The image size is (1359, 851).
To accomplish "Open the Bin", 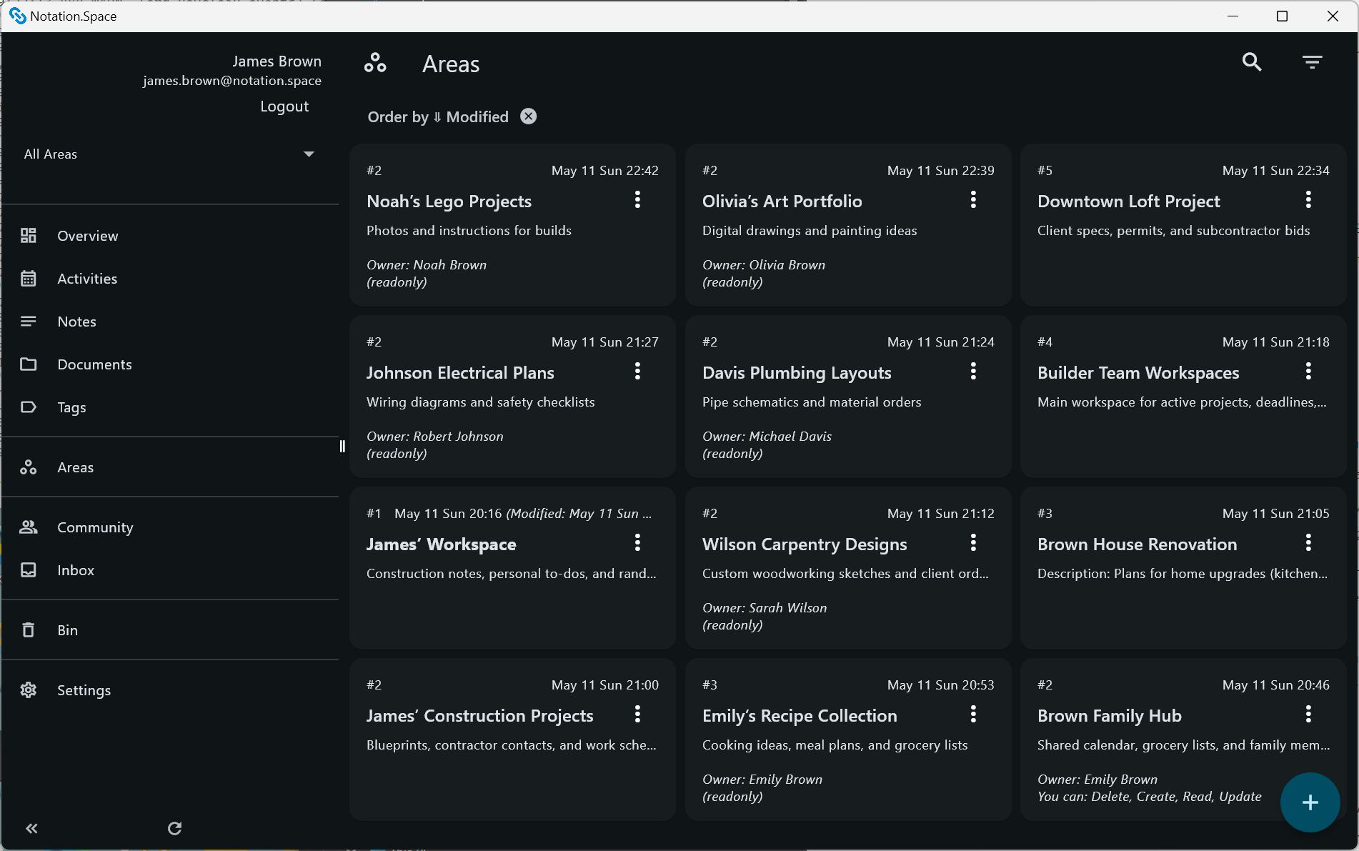I will click(x=68, y=629).
